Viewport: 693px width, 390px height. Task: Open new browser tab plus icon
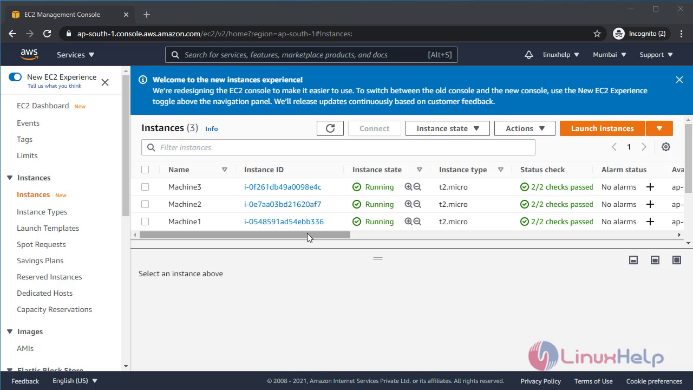[147, 15]
